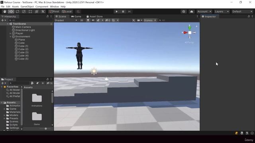Open Default layout dropdown

click(242, 12)
